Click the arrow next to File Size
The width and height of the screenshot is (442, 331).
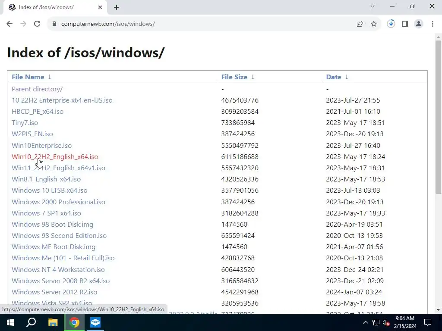tap(253, 77)
